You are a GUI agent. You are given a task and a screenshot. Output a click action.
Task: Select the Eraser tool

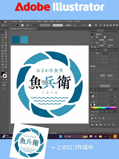pos(6,46)
